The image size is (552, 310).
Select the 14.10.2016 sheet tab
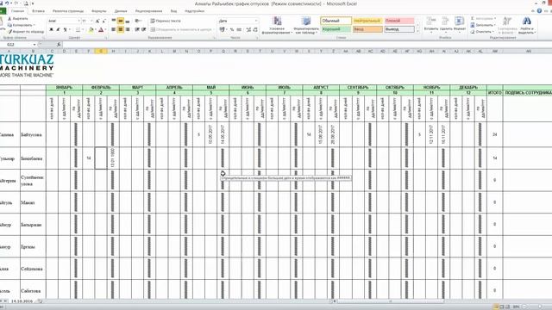[x=22, y=301]
